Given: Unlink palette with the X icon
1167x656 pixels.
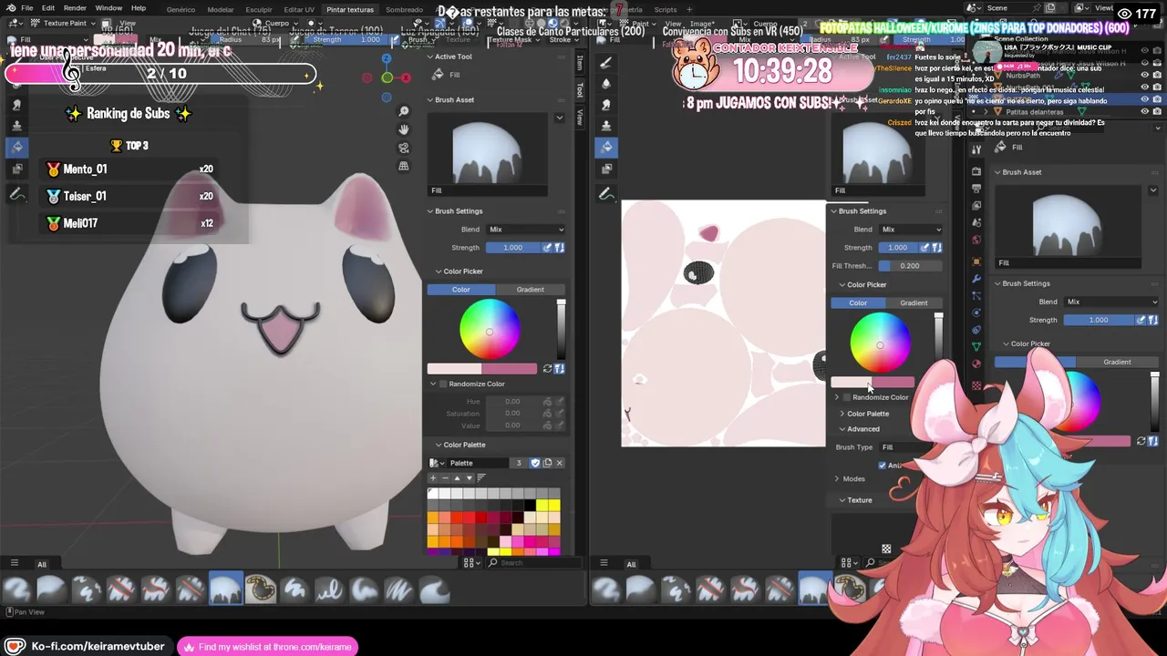Looking at the screenshot, I should (559, 463).
